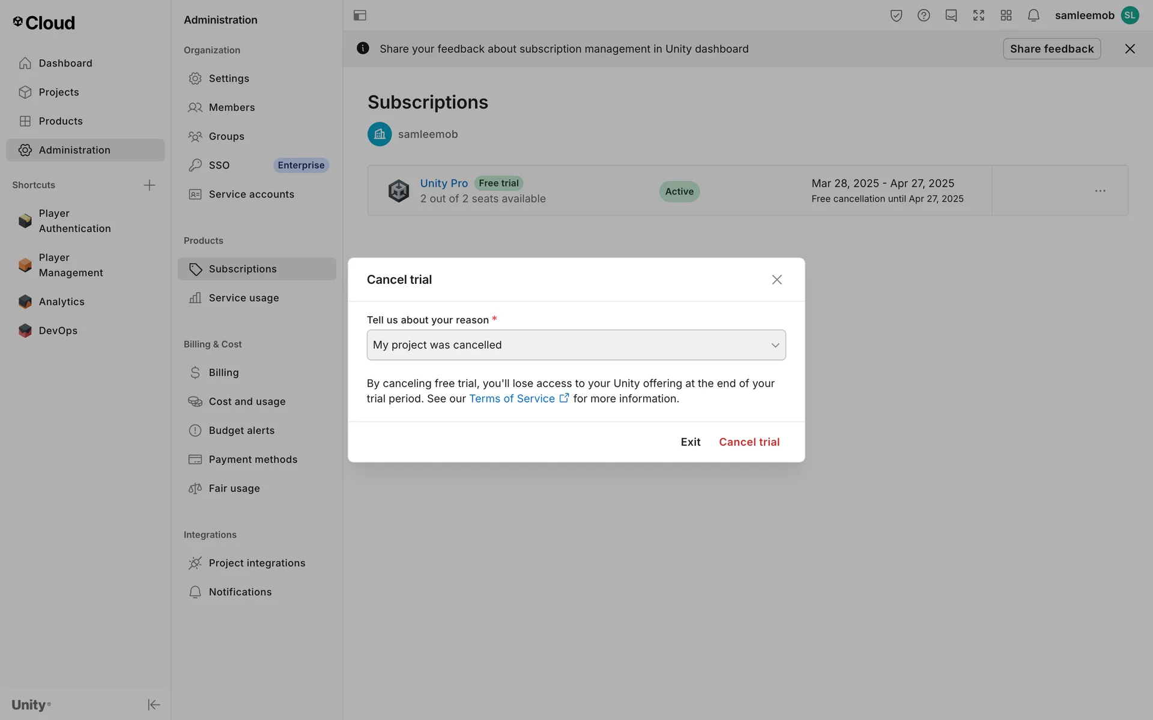Open the chat feedback icon in header

click(x=951, y=16)
